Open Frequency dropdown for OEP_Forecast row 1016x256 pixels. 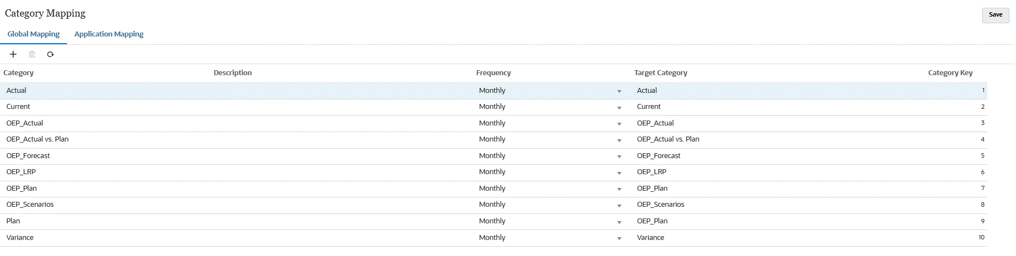tap(619, 156)
